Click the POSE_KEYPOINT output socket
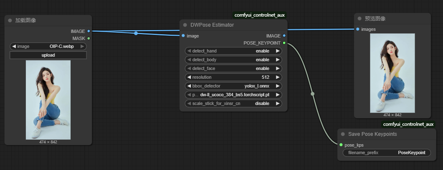 click(284, 43)
